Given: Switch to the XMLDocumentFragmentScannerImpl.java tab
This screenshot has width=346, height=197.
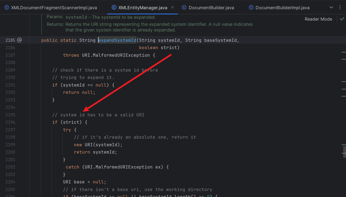Looking at the screenshot, I should pyautogui.click(x=54, y=8).
